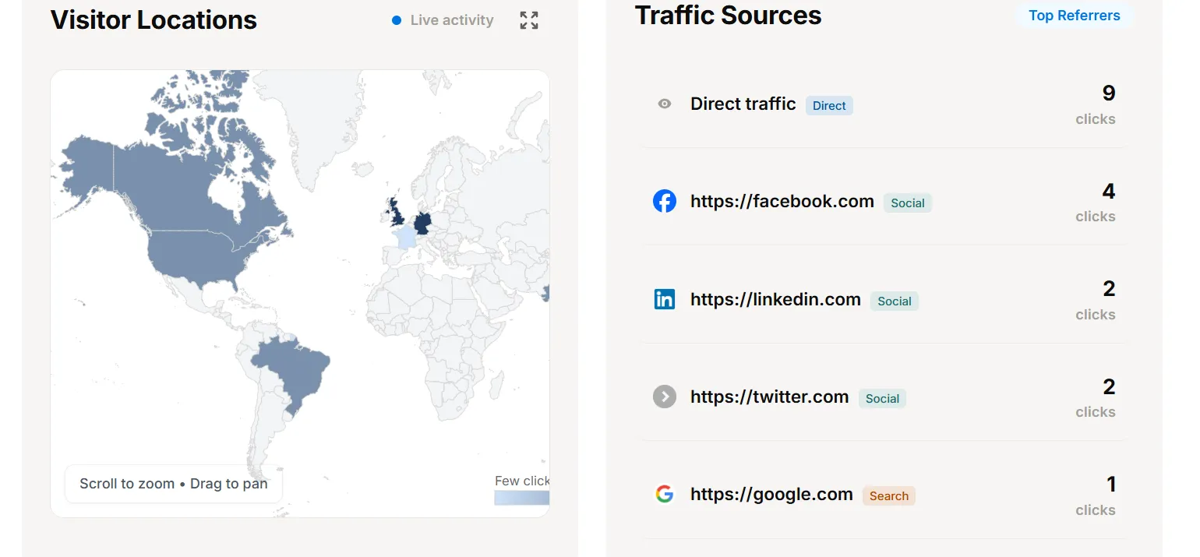This screenshot has height=557, width=1200.
Task: Click the LinkedIn logo icon
Action: point(664,299)
